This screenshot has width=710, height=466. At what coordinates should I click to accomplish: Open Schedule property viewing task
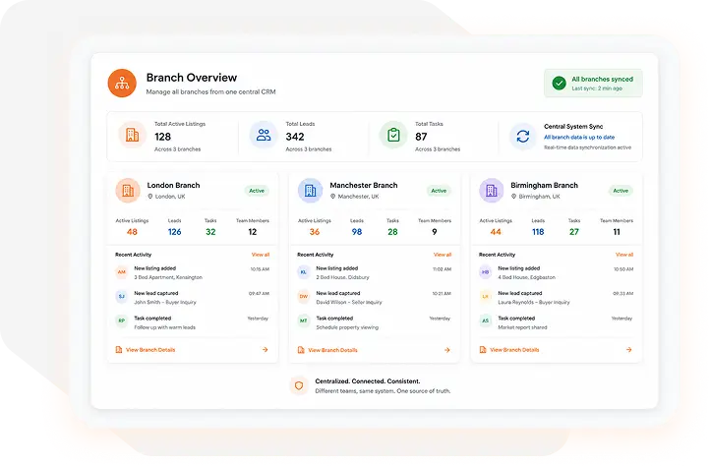pyautogui.click(x=347, y=327)
